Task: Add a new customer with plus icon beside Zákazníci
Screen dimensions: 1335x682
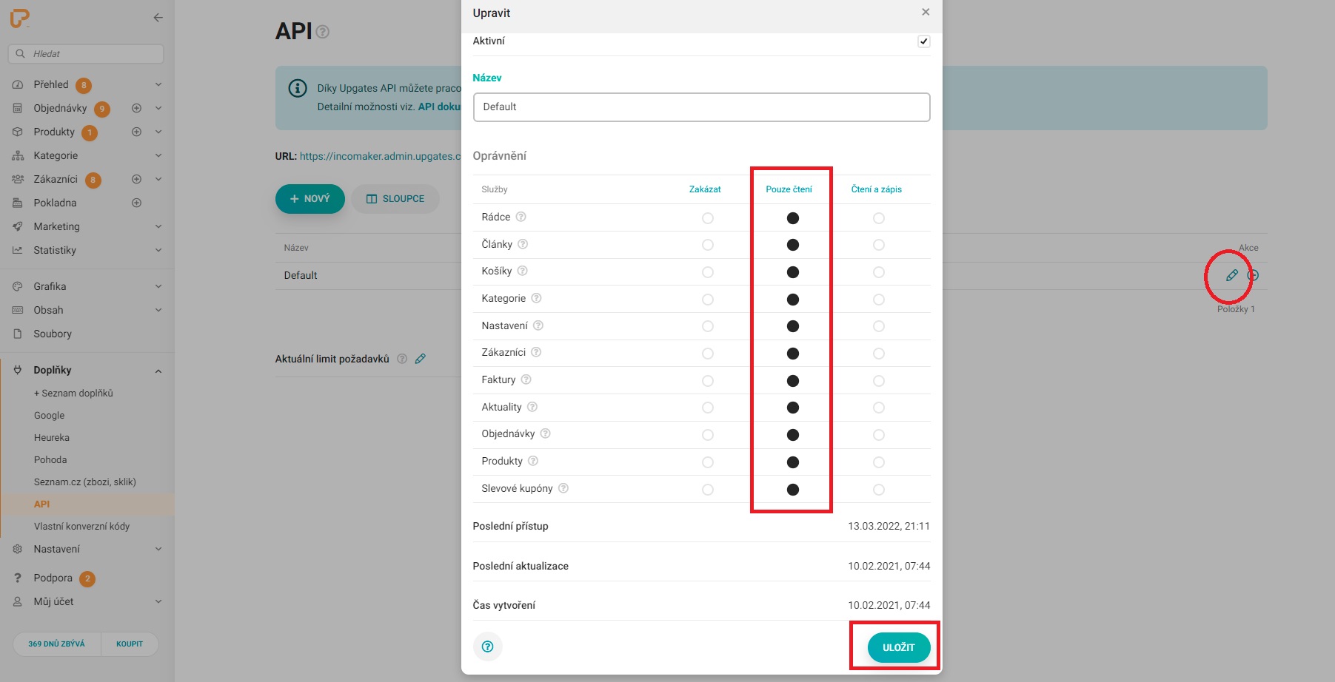Action: [136, 179]
